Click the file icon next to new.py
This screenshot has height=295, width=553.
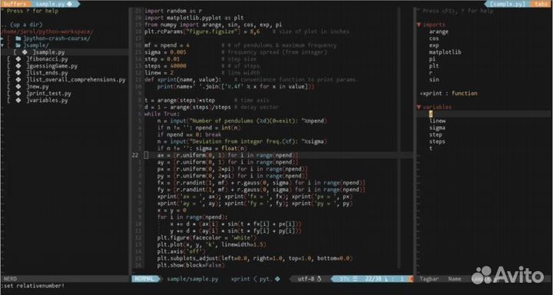[x=18, y=87]
